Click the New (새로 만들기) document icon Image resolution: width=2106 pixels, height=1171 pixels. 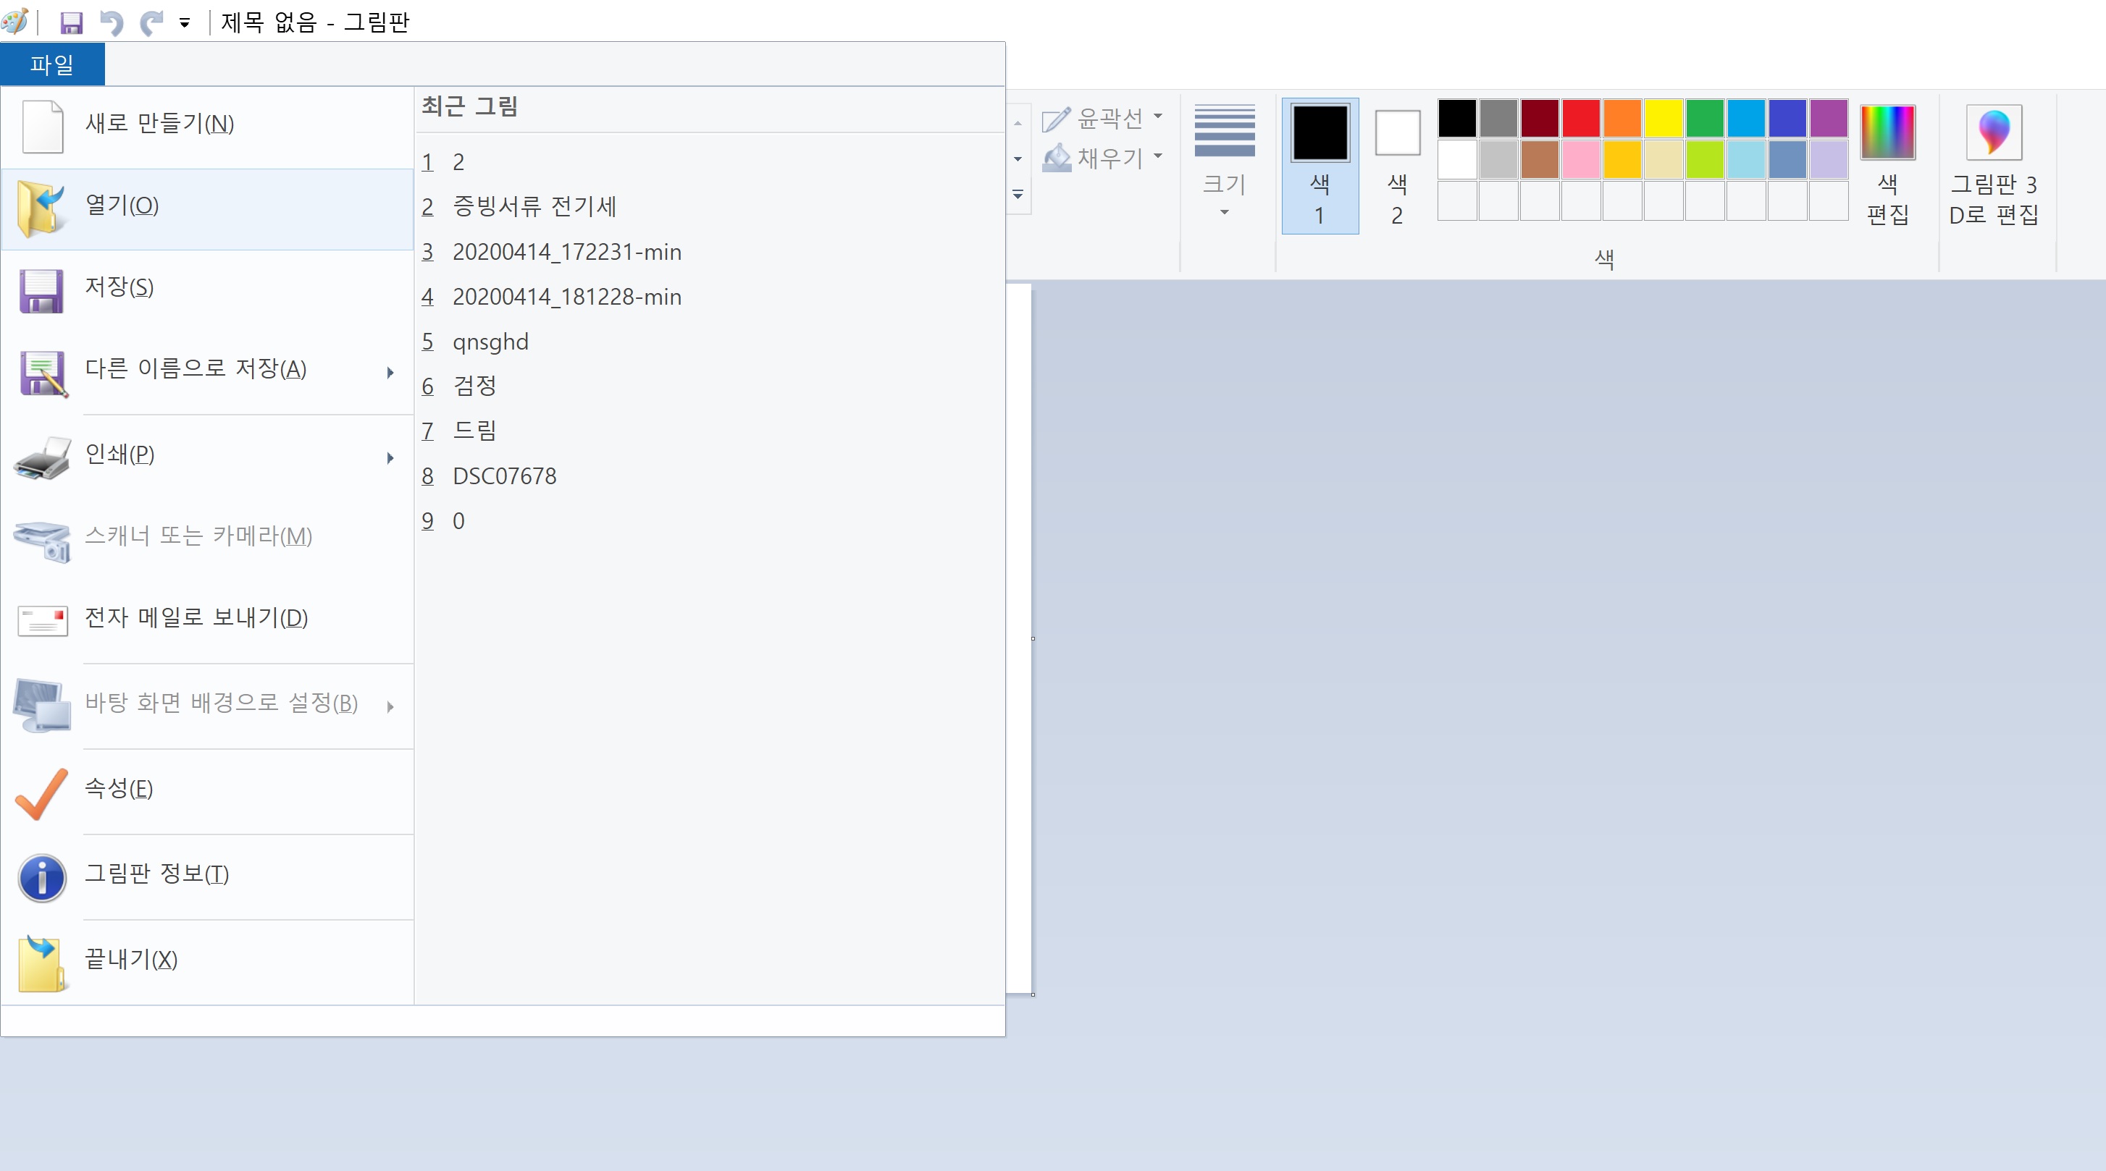(43, 126)
